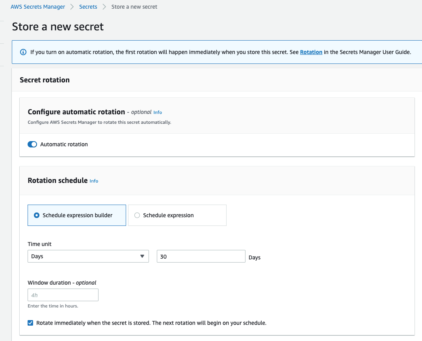The height and width of the screenshot is (341, 422).
Task: Toggle the Automatic rotation switch
Action: (x=32, y=144)
